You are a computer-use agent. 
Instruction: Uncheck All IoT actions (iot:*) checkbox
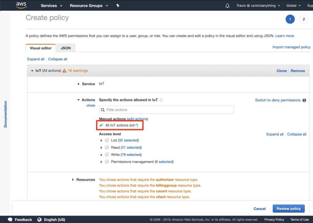(x=101, y=125)
